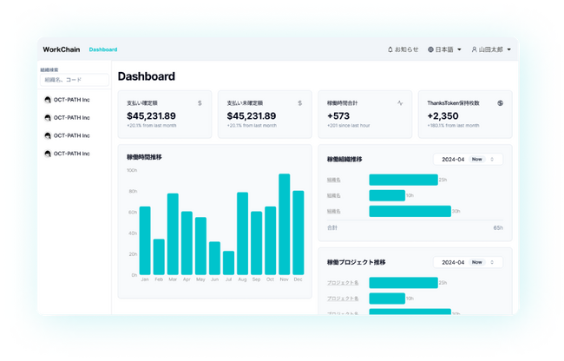The height and width of the screenshot is (361, 564).
Task: Click the Nov bar in 稼働時間推移 chart
Action: pyautogui.click(x=284, y=225)
